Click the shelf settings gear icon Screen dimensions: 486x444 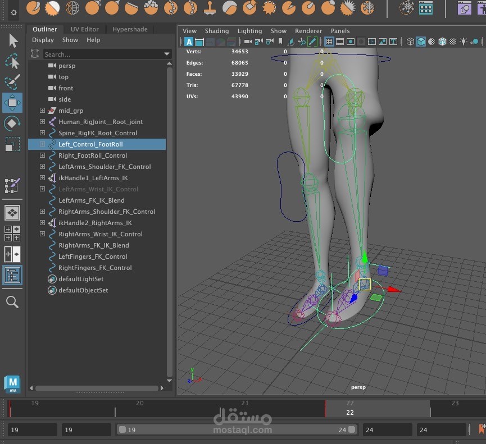[x=13, y=12]
